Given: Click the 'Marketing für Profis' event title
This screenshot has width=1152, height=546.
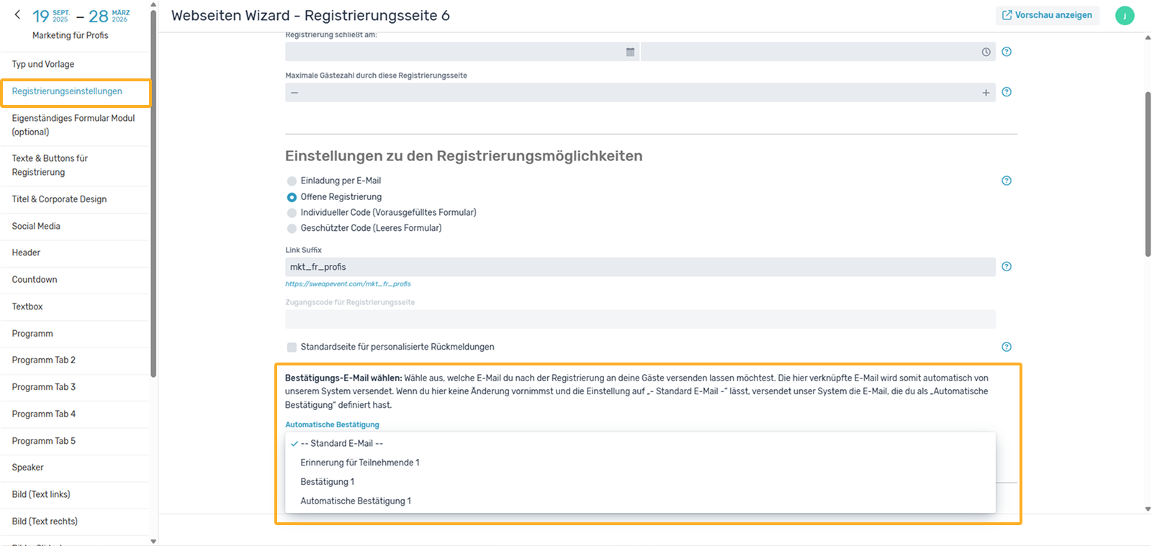Looking at the screenshot, I should [x=71, y=35].
